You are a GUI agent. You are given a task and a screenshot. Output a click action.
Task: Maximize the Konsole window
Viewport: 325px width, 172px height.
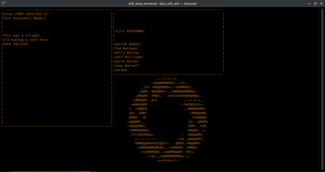(315, 4)
